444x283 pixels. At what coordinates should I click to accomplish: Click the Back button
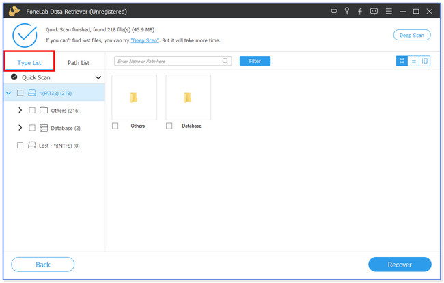pos(43,265)
